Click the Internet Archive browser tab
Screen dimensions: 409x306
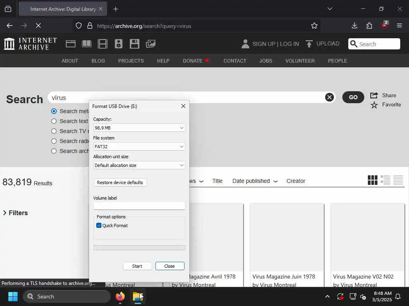tap(63, 9)
